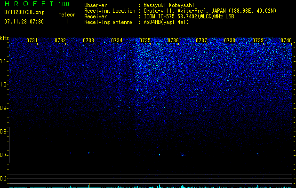Click the bright meteor echo below 0733
The height and width of the screenshot is (188, 296).
[x=89, y=153]
